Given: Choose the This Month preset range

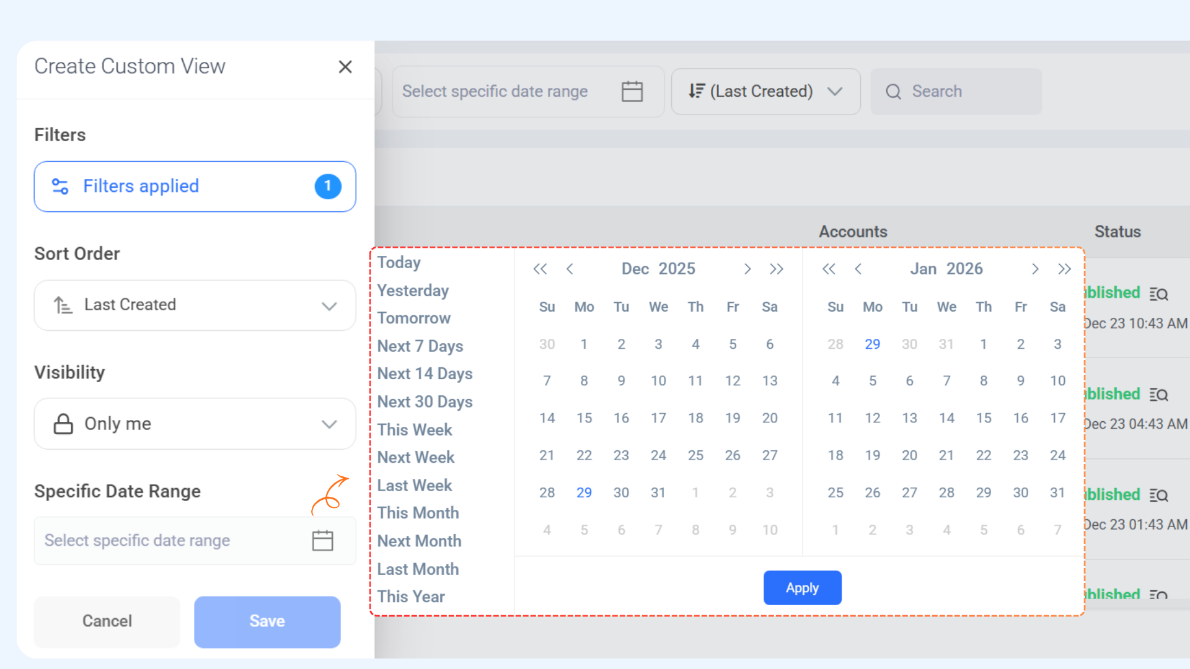Looking at the screenshot, I should 418,513.
